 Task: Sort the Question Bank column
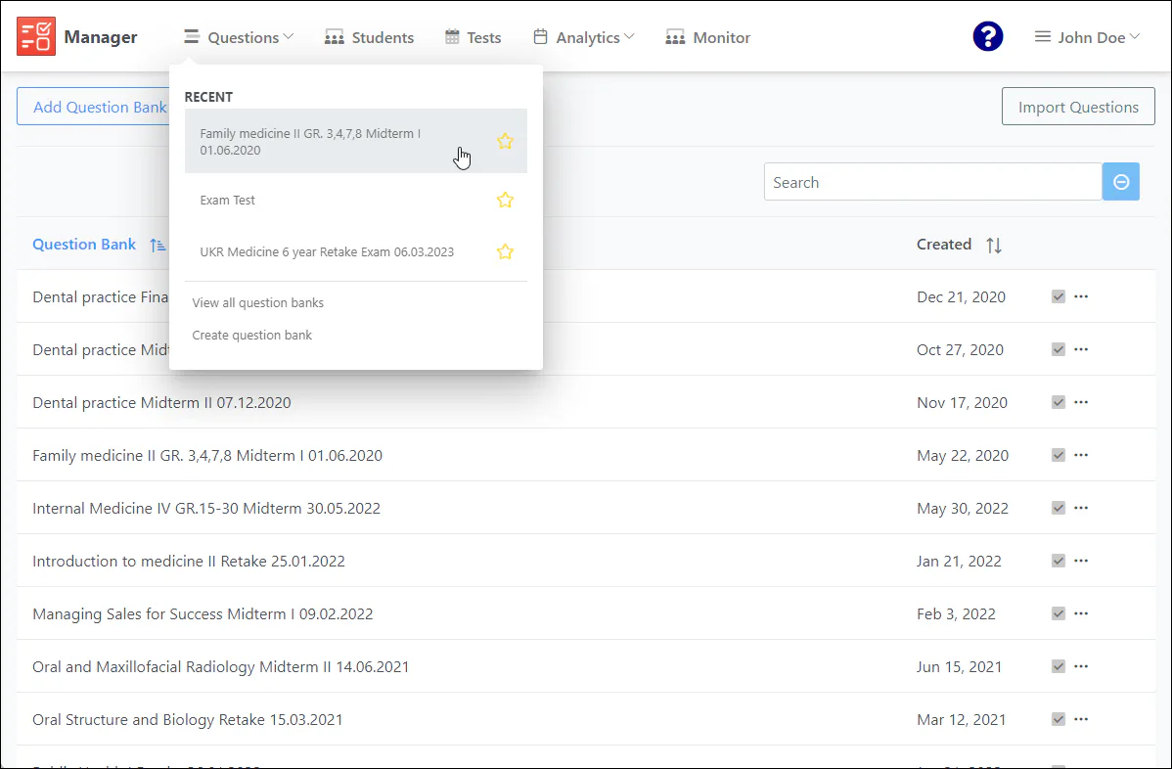pyautogui.click(x=158, y=245)
